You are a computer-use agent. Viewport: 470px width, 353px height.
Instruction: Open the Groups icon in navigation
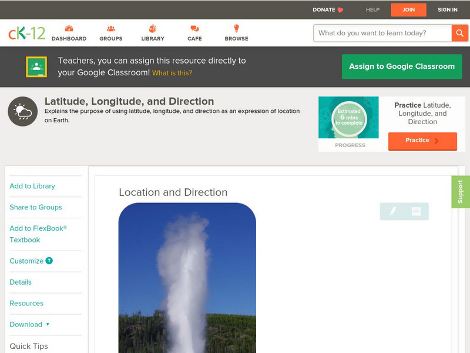point(110,29)
